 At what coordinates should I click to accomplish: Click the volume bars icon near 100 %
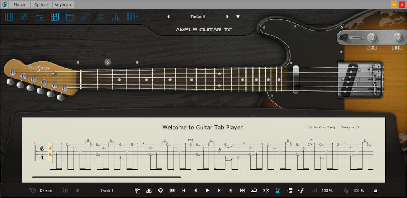(x=315, y=191)
